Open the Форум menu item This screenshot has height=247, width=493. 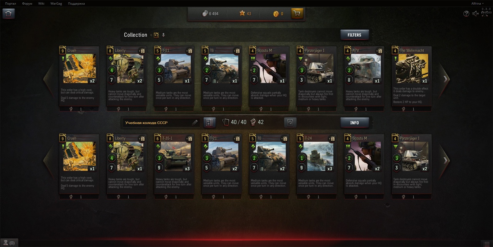27,3
